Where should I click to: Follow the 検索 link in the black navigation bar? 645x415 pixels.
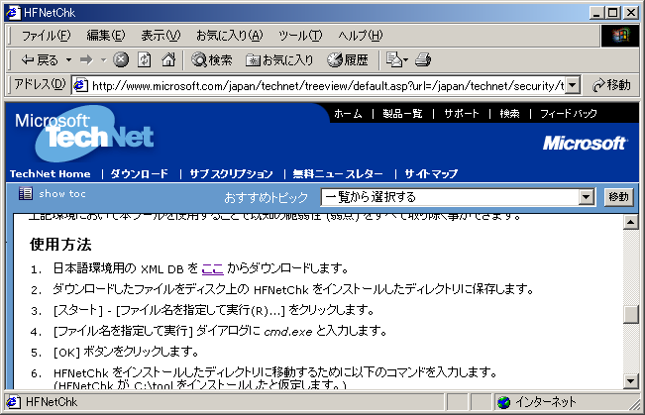pos(509,114)
